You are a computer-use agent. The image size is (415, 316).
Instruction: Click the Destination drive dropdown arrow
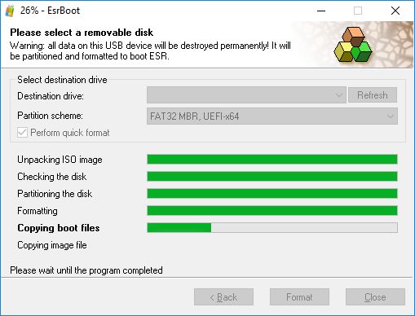click(339, 95)
